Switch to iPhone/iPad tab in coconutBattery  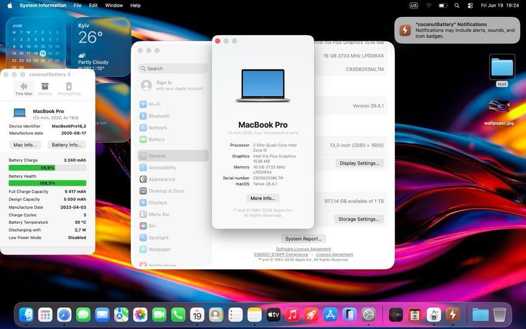69,89
